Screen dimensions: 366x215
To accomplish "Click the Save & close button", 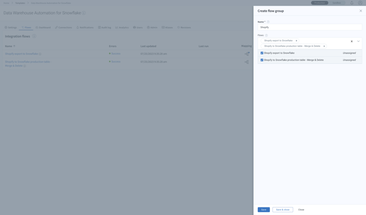I will (283, 210).
